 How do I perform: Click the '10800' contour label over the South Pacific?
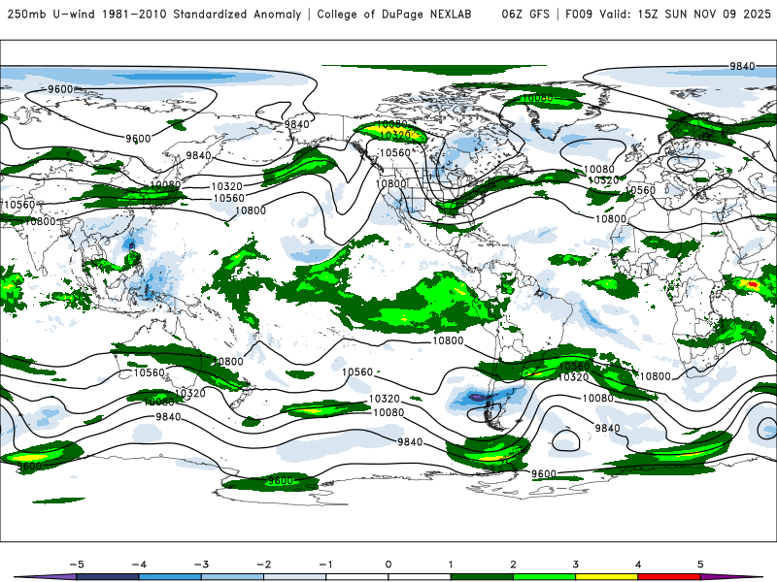coord(448,340)
